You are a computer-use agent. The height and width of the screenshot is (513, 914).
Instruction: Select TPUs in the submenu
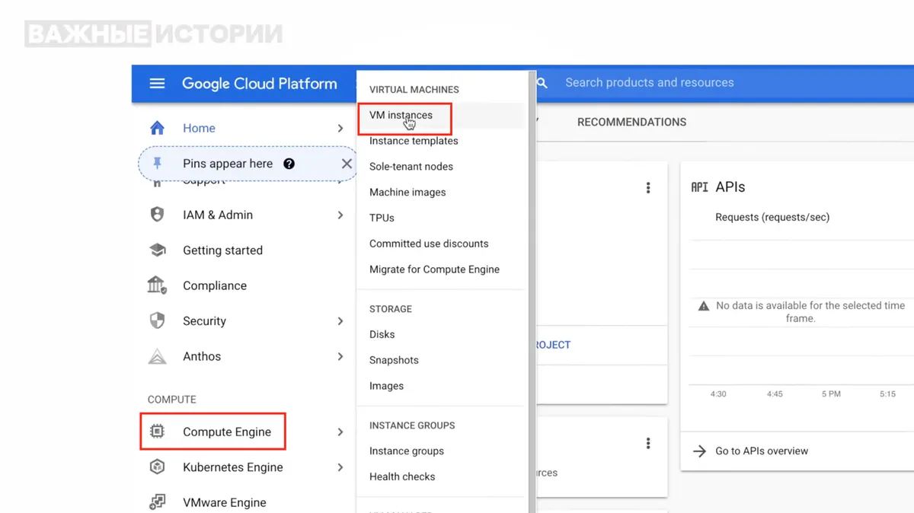[382, 218]
